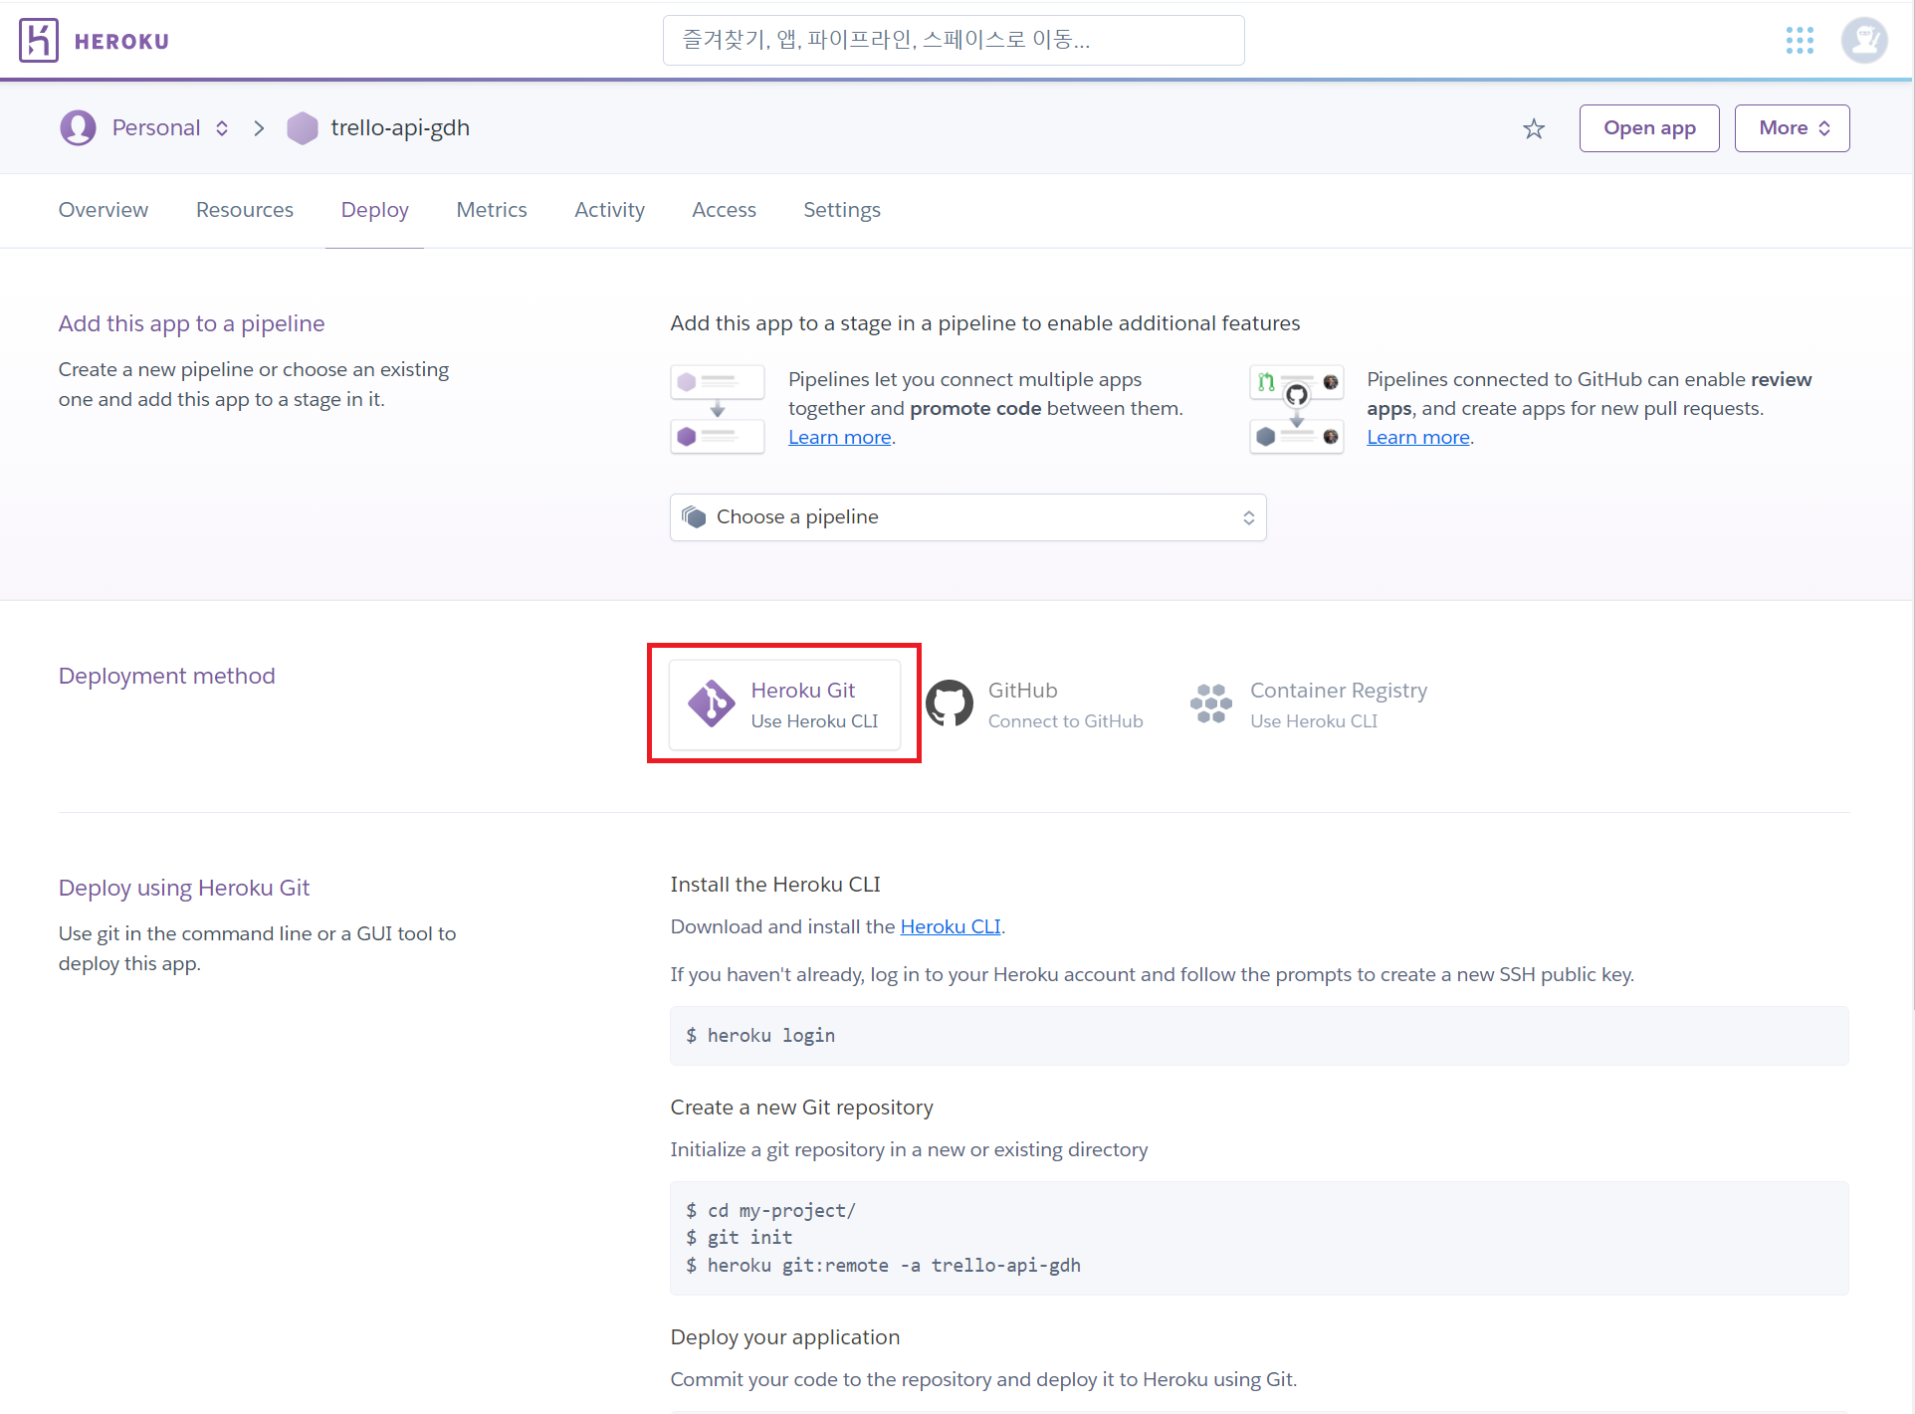Open the apps grid menu icon

[x=1800, y=41]
